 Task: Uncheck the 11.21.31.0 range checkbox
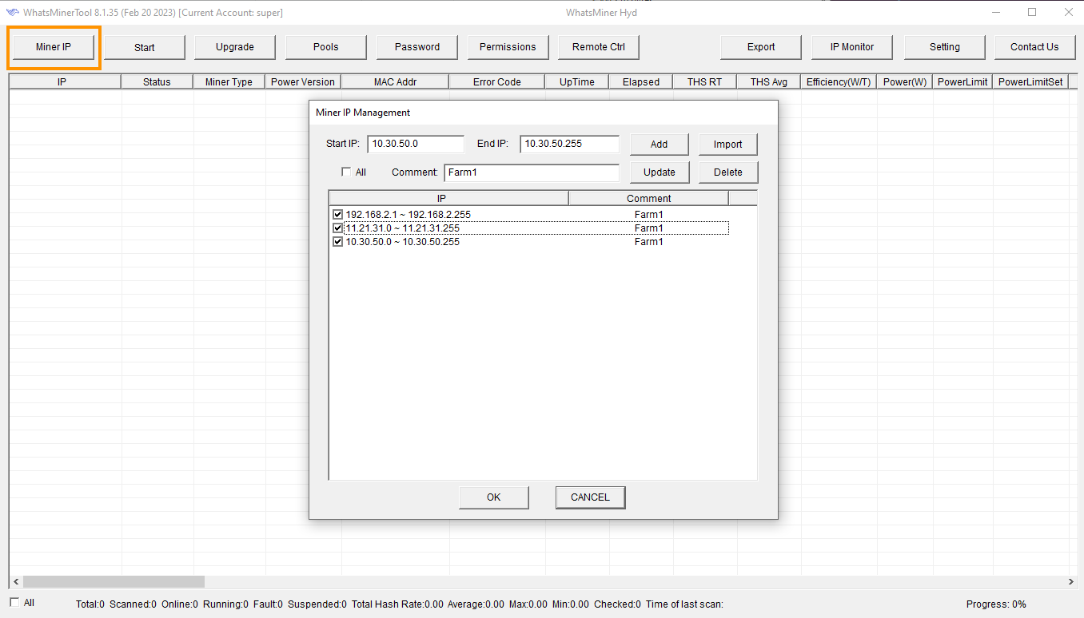[x=338, y=228]
